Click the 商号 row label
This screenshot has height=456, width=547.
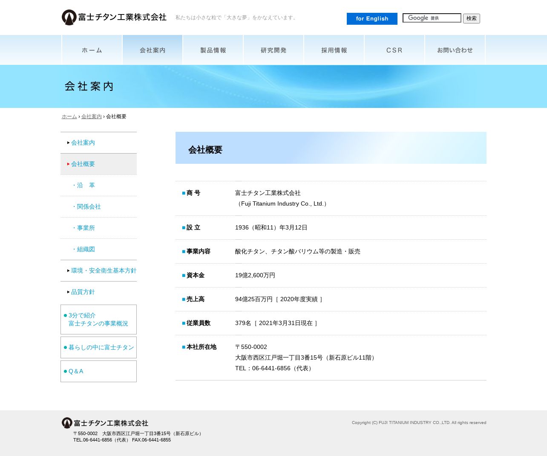click(193, 193)
